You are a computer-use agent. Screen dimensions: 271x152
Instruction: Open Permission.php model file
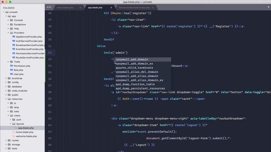[x=22, y=66]
